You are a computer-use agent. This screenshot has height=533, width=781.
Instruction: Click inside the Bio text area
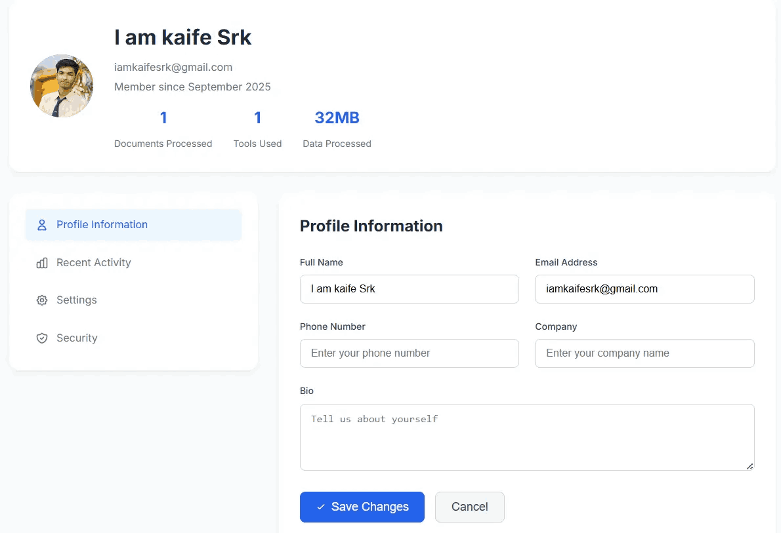pyautogui.click(x=526, y=437)
